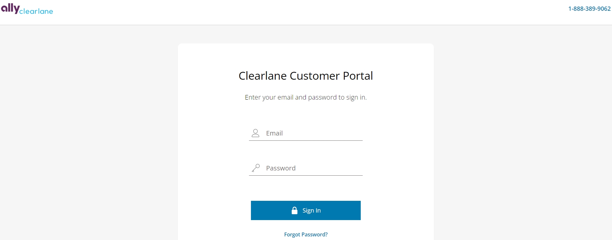
Task: Click the key icon beside Password field
Action: point(256,168)
